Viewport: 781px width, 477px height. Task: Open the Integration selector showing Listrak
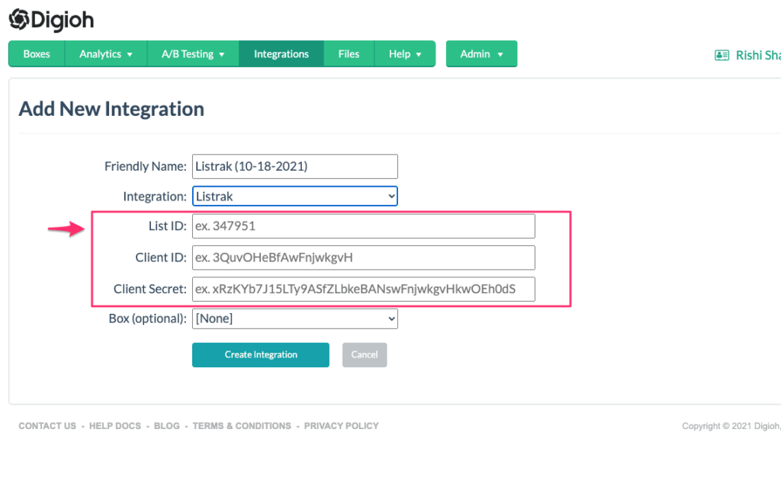pos(294,196)
